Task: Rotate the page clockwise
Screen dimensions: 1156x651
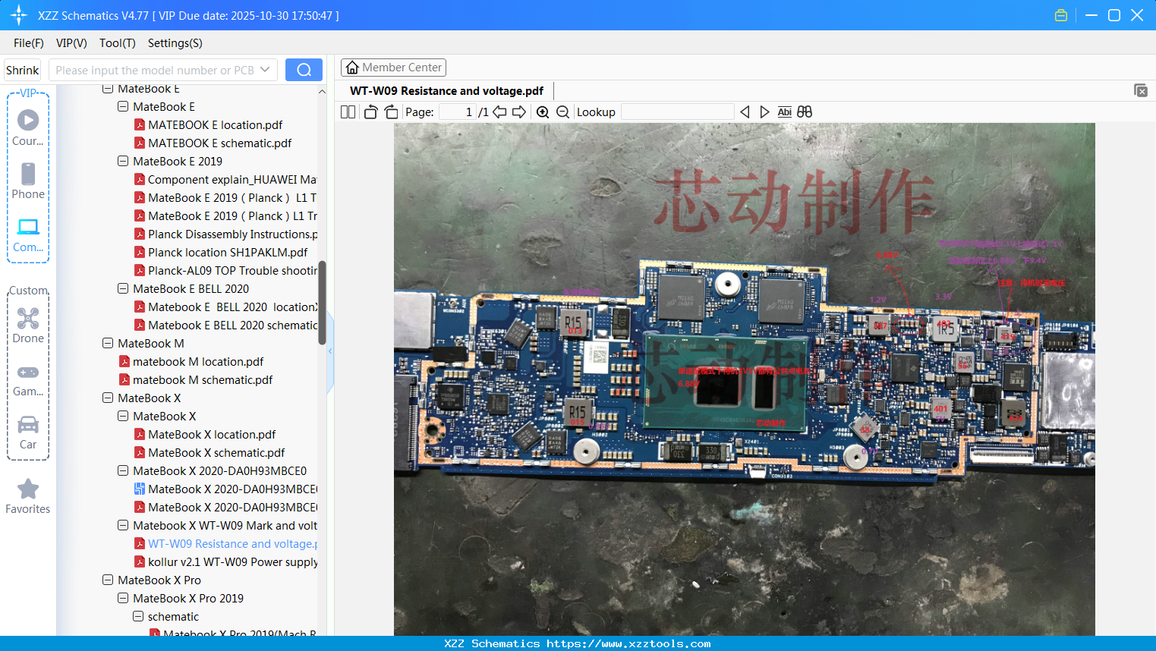Action: coord(391,112)
